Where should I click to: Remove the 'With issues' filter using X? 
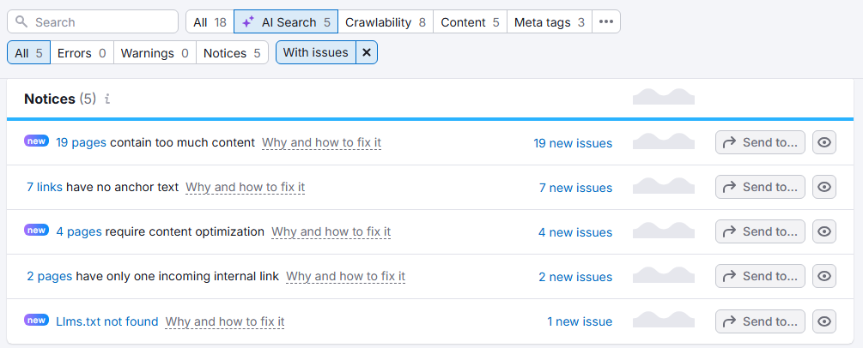click(367, 53)
